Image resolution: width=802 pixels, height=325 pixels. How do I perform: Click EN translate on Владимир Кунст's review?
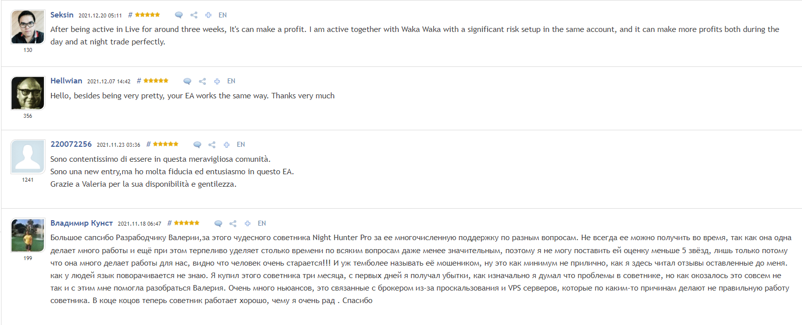click(x=262, y=223)
